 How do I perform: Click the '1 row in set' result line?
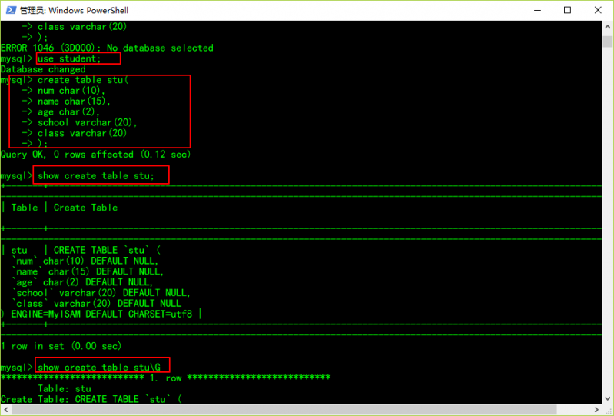pyautogui.click(x=61, y=346)
